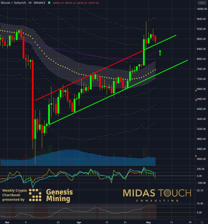The height and width of the screenshot is (224, 208).
Task: Click the green up arrow on chart
Action: click(x=160, y=53)
